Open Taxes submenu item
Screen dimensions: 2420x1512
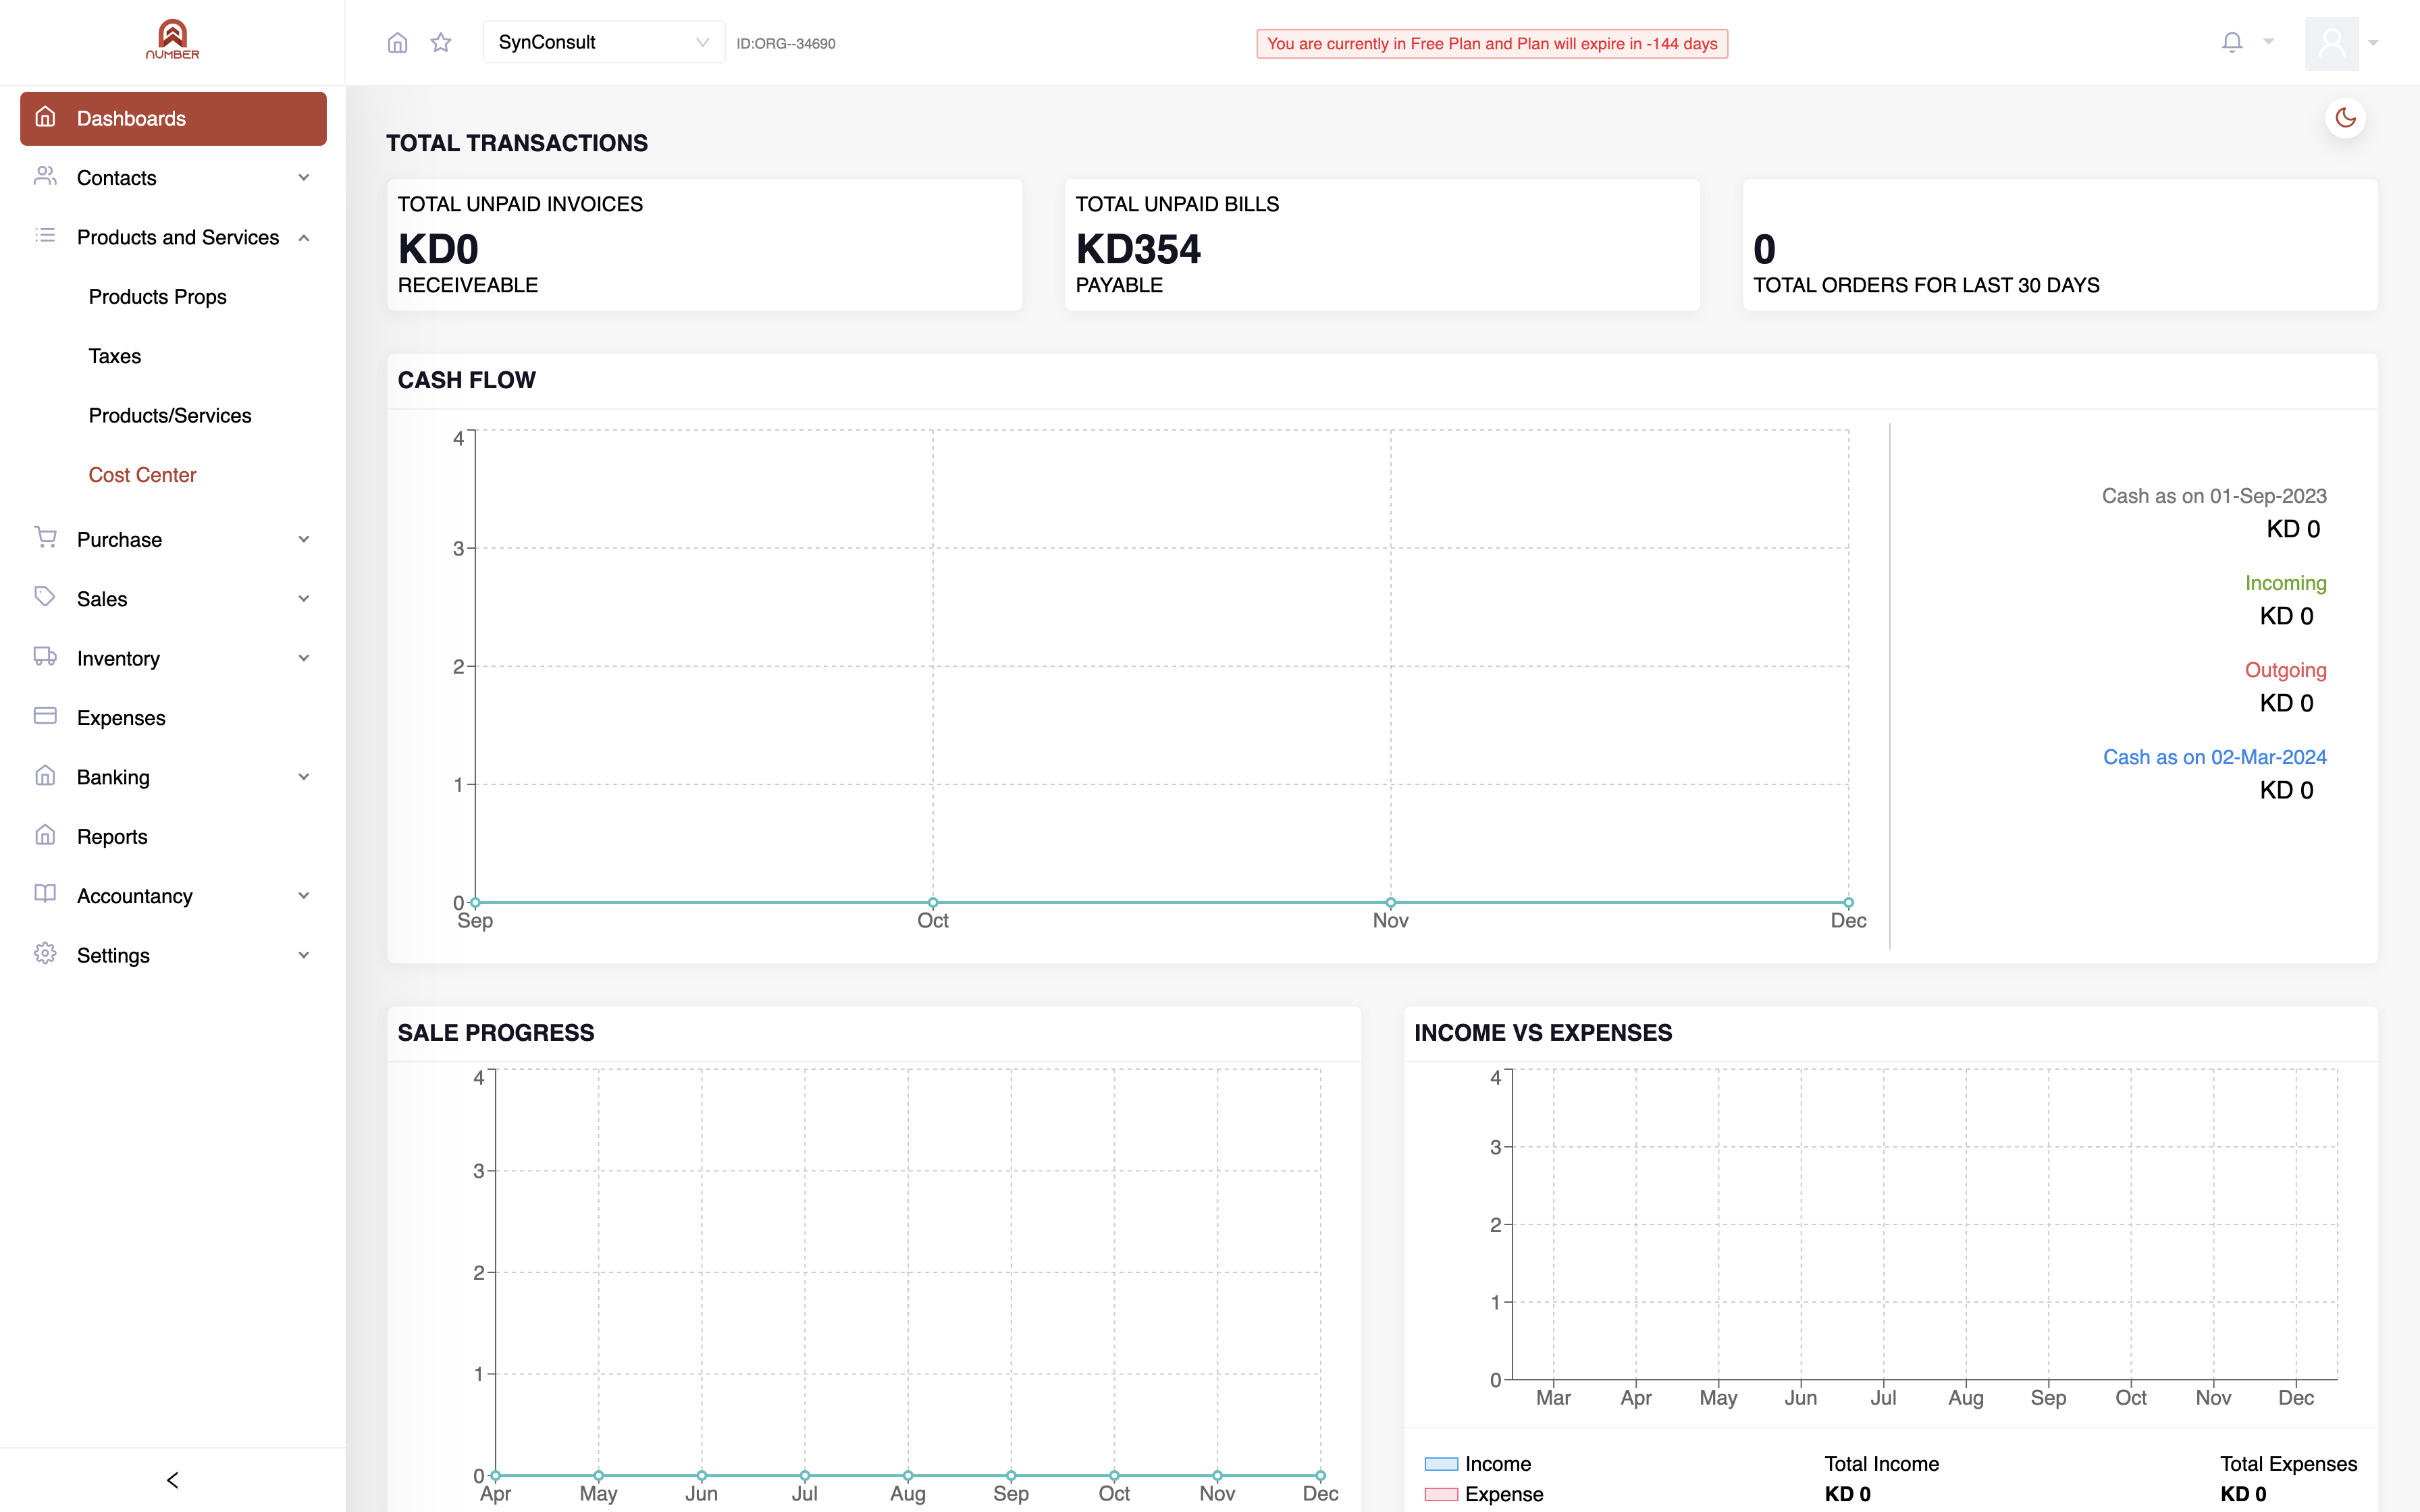pyautogui.click(x=114, y=356)
